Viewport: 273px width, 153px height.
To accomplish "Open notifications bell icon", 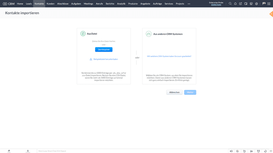I will tap(235, 3).
